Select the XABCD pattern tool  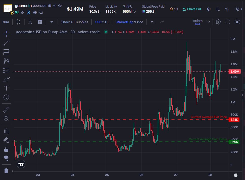tap(6, 61)
